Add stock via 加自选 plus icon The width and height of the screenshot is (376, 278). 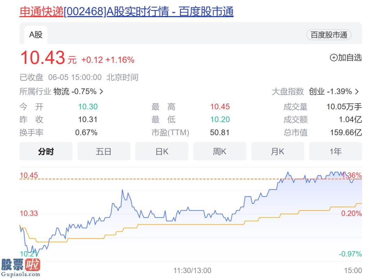click(334, 57)
